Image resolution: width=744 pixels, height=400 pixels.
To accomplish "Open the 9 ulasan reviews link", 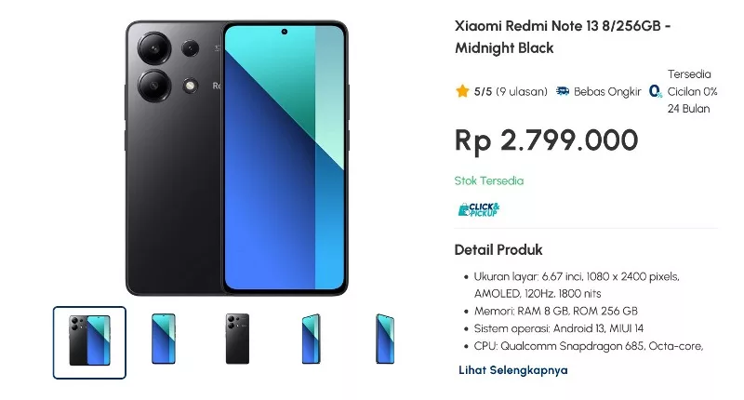I will [522, 91].
